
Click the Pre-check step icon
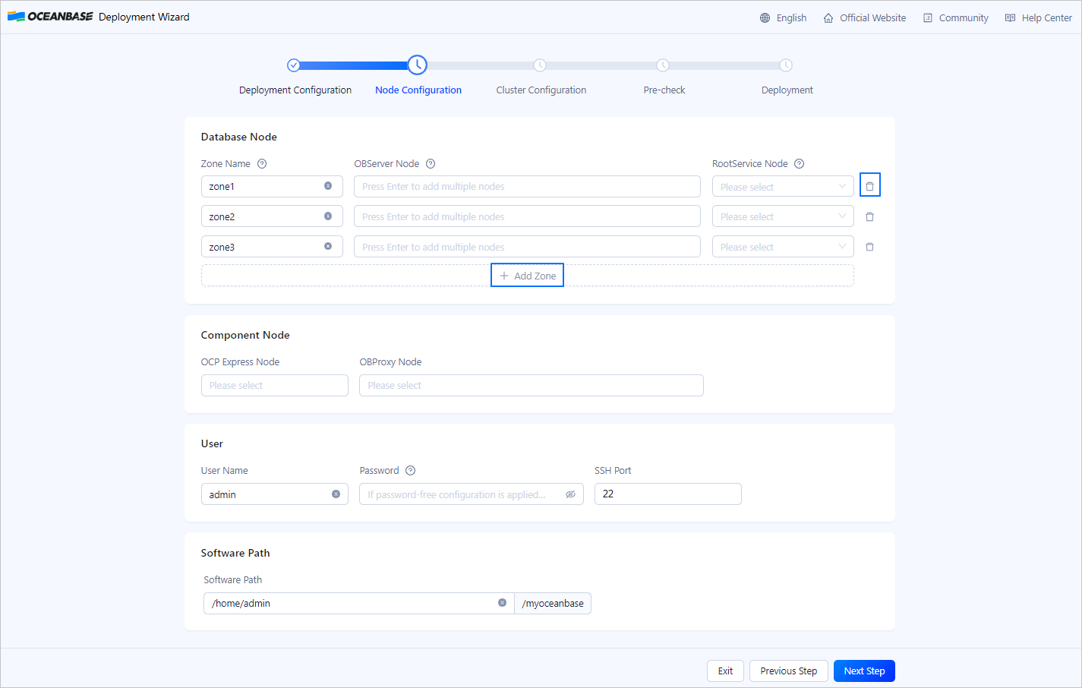pyautogui.click(x=663, y=65)
